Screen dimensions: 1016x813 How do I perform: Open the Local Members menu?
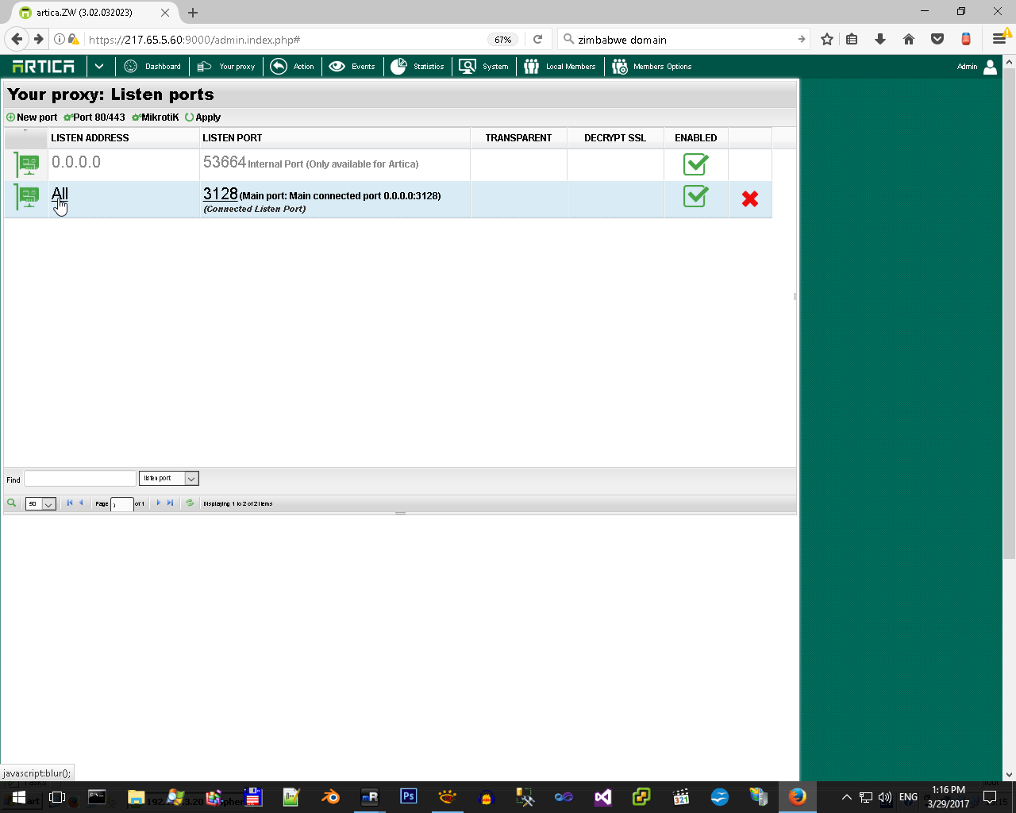click(x=560, y=67)
